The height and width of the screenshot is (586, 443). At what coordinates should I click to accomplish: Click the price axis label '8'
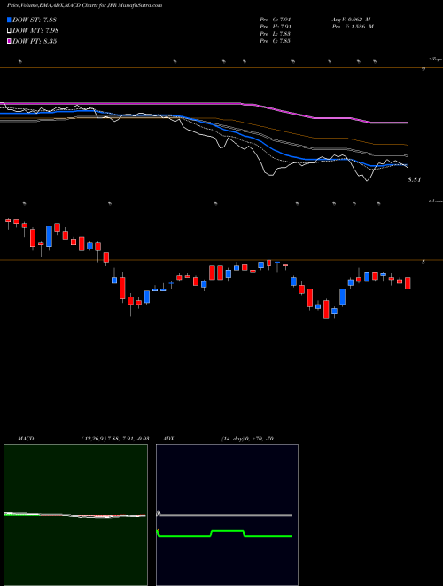point(424,262)
